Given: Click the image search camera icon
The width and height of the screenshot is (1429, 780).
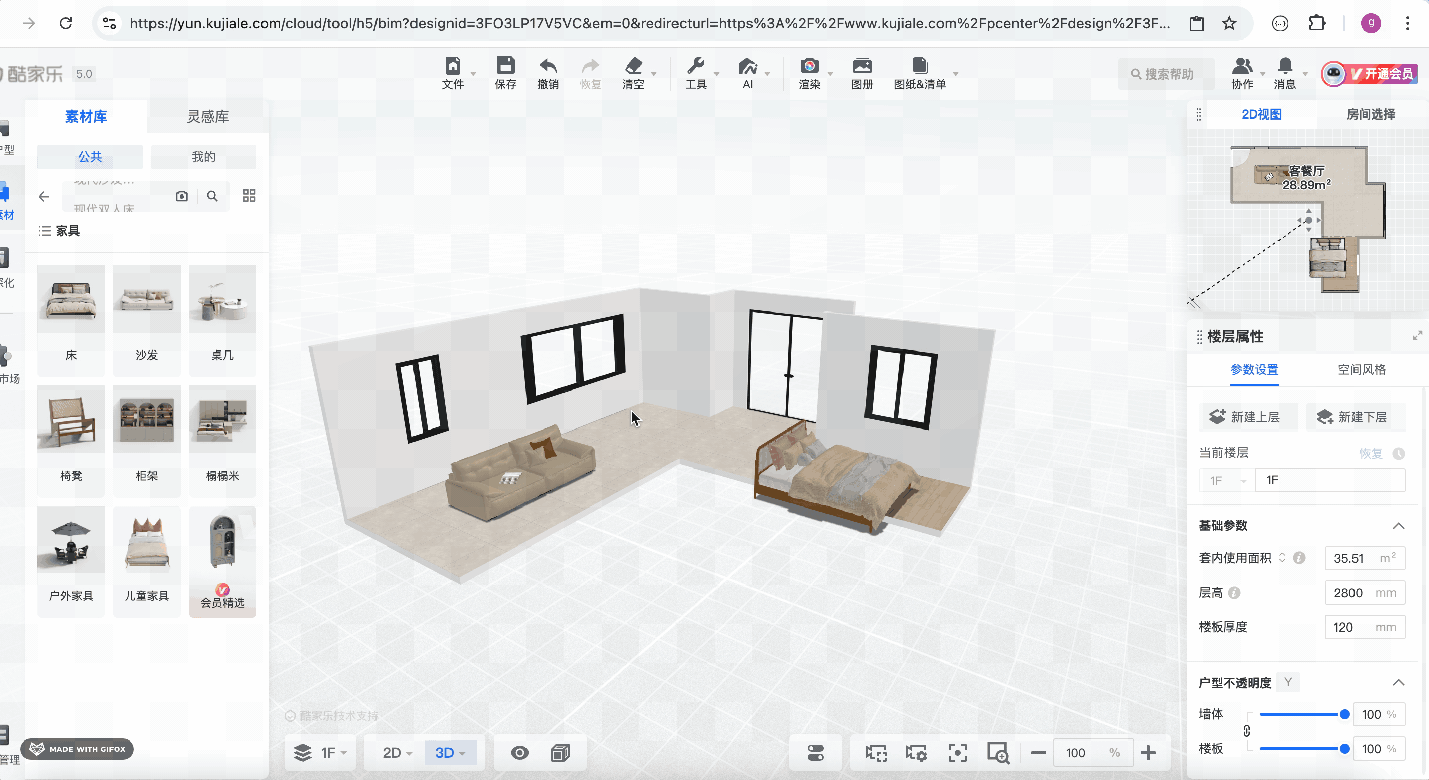Looking at the screenshot, I should [x=181, y=196].
